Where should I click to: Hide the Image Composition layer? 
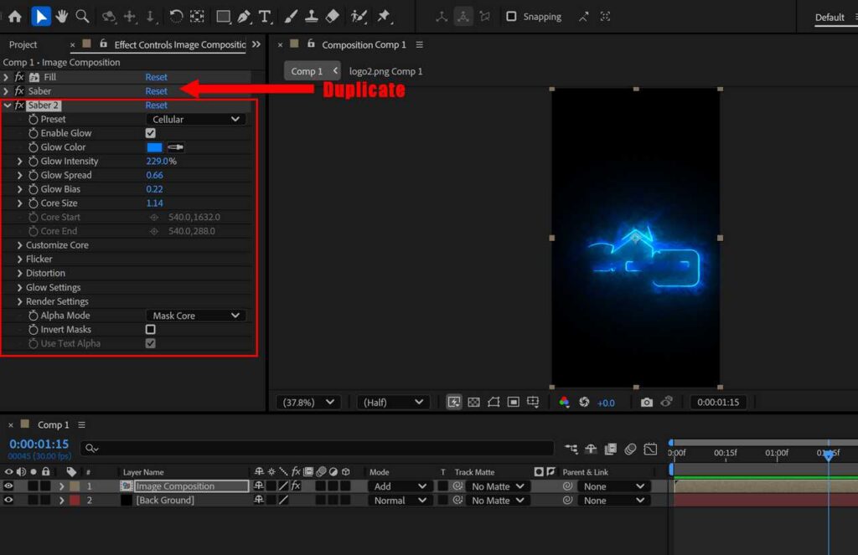click(8, 486)
